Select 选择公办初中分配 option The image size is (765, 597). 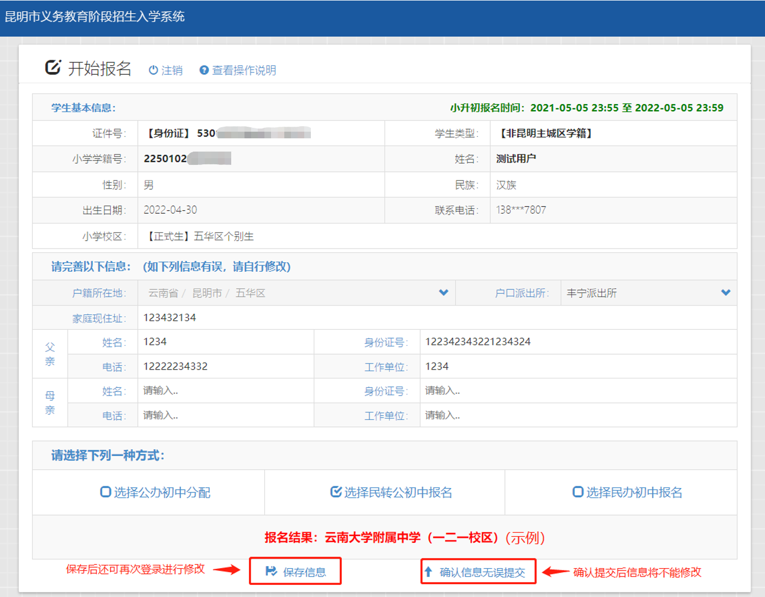coord(106,492)
